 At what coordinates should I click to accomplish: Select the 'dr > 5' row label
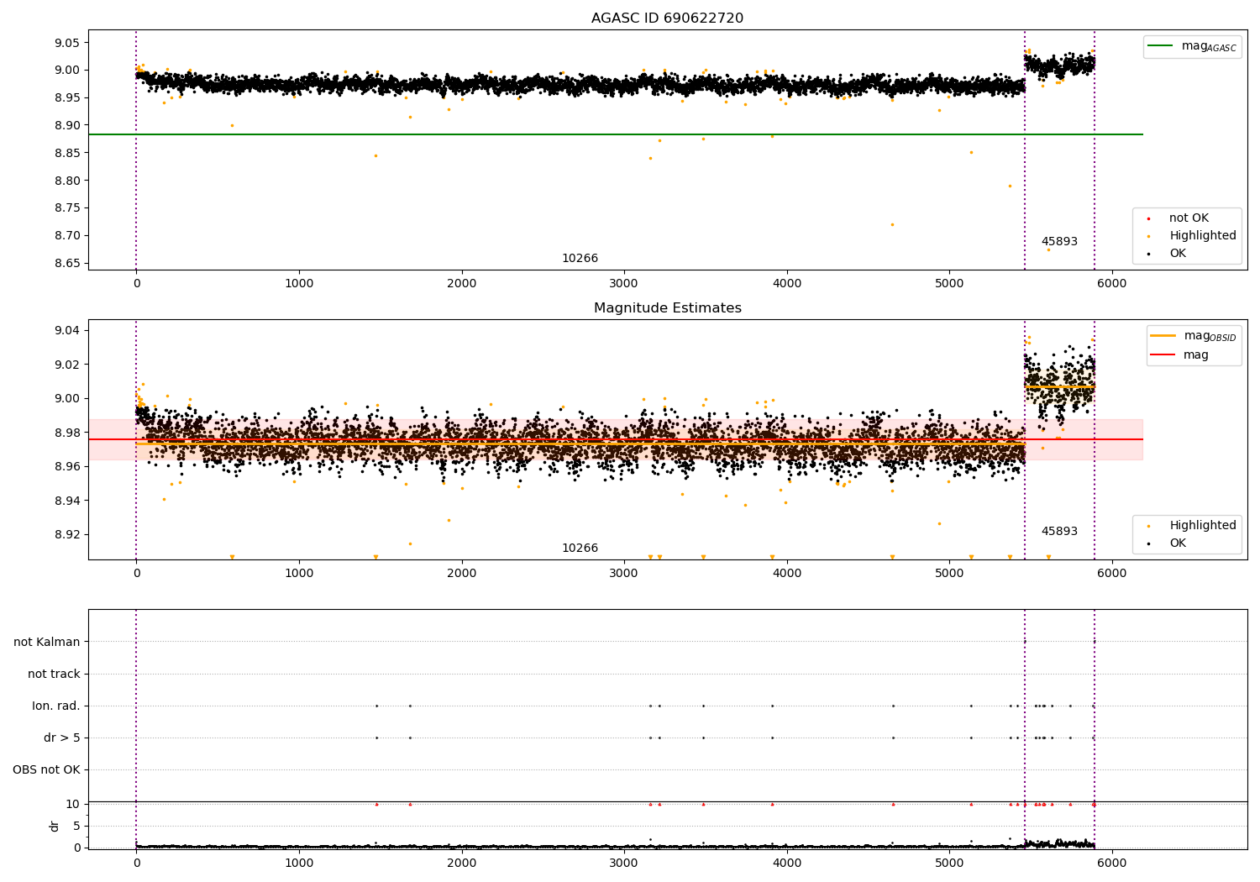click(62, 738)
